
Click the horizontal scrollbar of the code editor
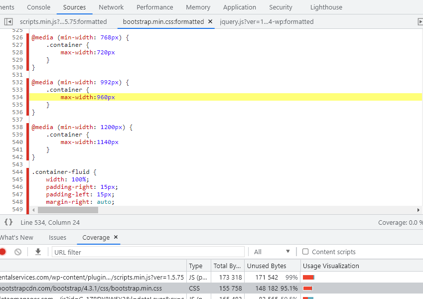pyautogui.click(x=68, y=210)
